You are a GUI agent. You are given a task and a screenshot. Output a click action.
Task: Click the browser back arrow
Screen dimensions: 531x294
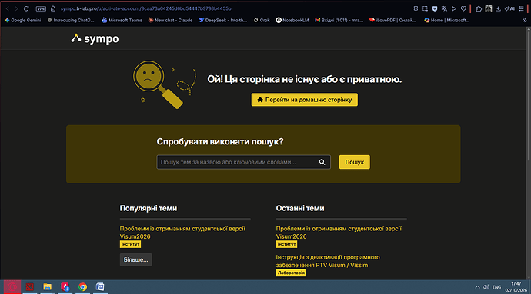coord(8,8)
